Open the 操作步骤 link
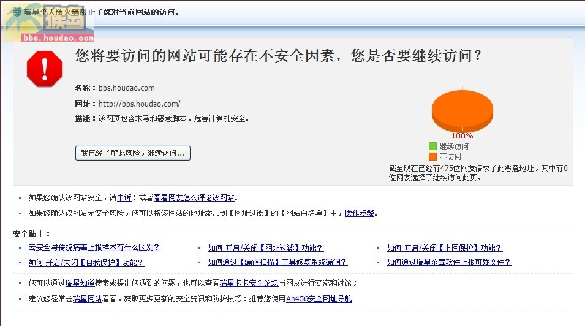 point(360,213)
